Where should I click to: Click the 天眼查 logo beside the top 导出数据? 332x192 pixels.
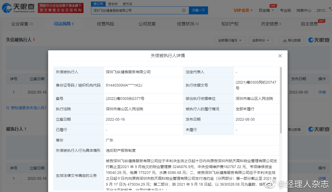coord(319,40)
